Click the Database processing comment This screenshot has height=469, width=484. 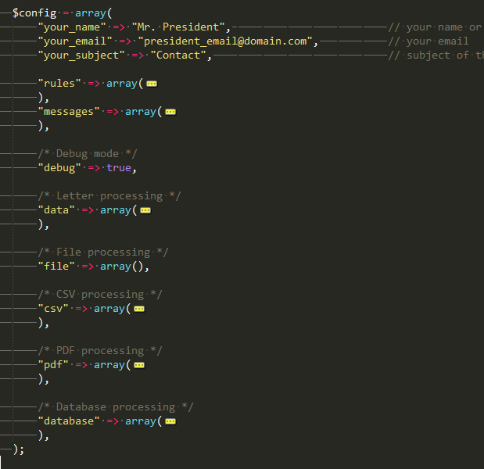tap(116, 407)
